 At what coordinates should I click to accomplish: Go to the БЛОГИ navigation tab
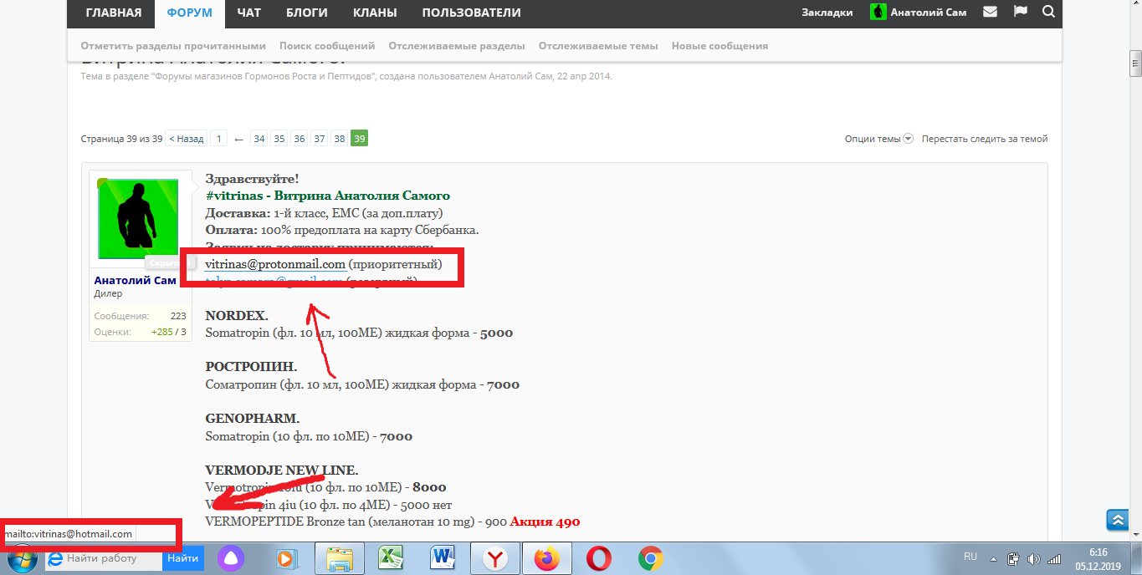(x=305, y=13)
